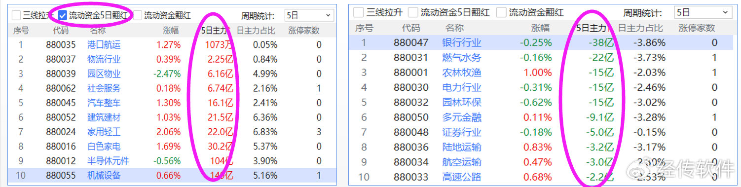741x187 pixels.
Task: Click the 名称 header in the right panel
Action: [x=454, y=28]
